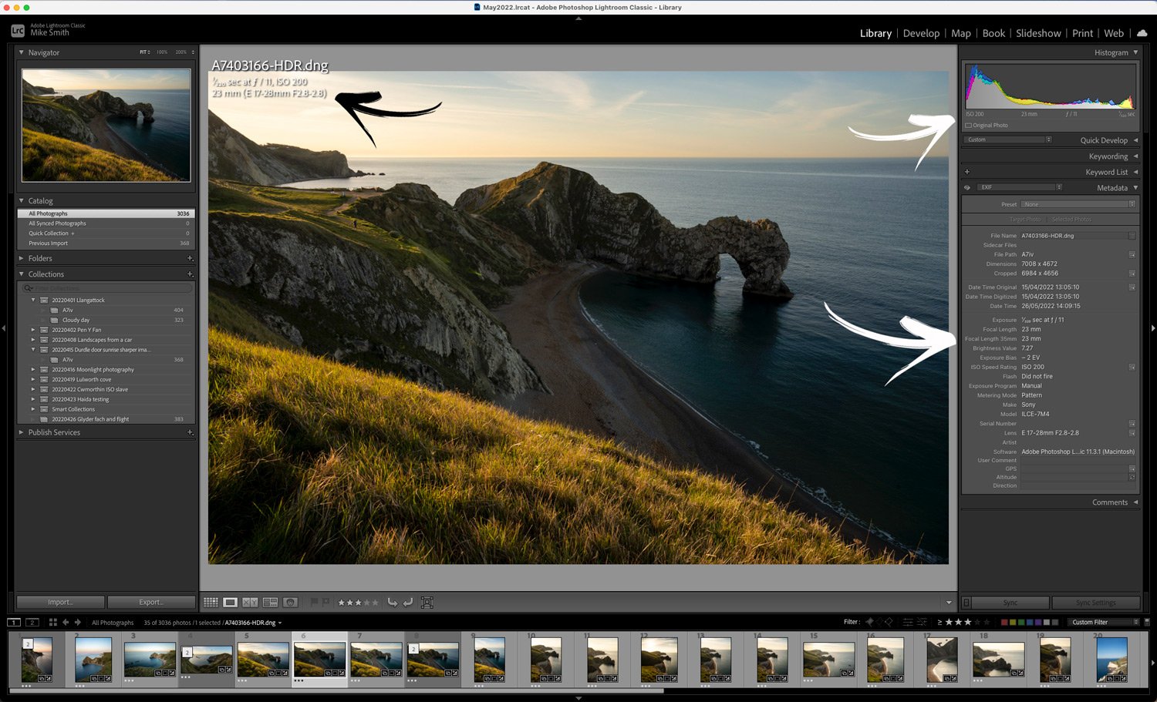Open the Print module
The image size is (1157, 702).
[1082, 33]
